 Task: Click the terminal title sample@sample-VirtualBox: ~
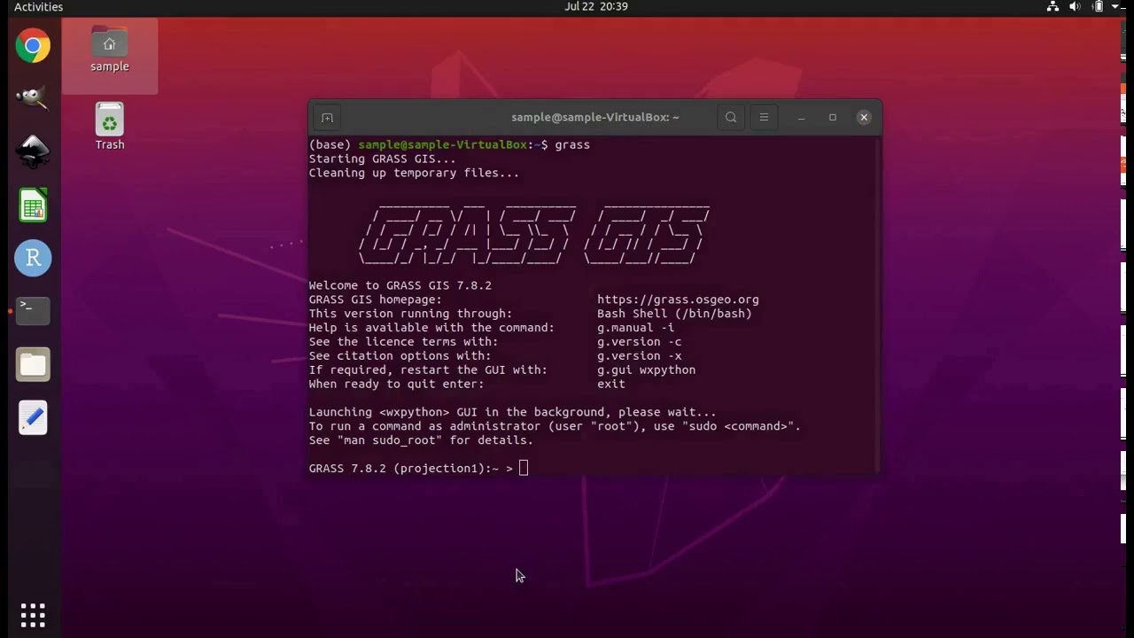point(595,117)
